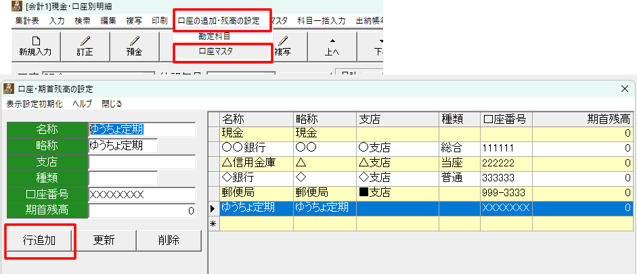Open ヘルプ in the dialog menu

click(83, 104)
